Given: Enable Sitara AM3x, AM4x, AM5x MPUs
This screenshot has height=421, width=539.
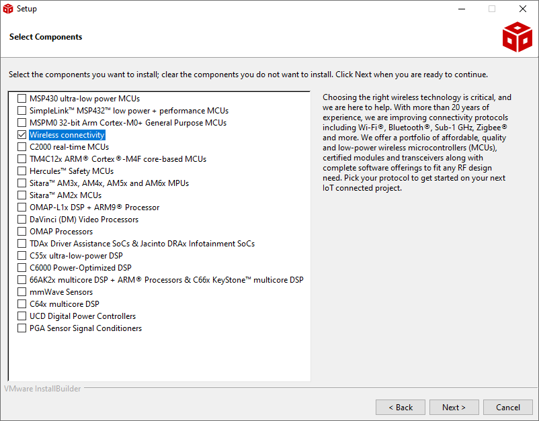Looking at the screenshot, I should tap(22, 183).
